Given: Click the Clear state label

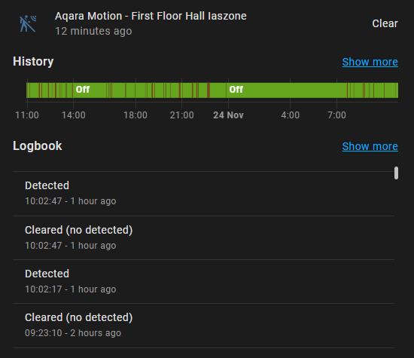Looking at the screenshot, I should (385, 23).
